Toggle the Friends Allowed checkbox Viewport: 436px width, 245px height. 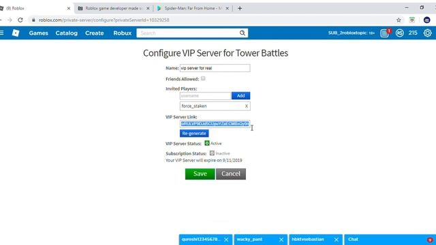coord(203,79)
